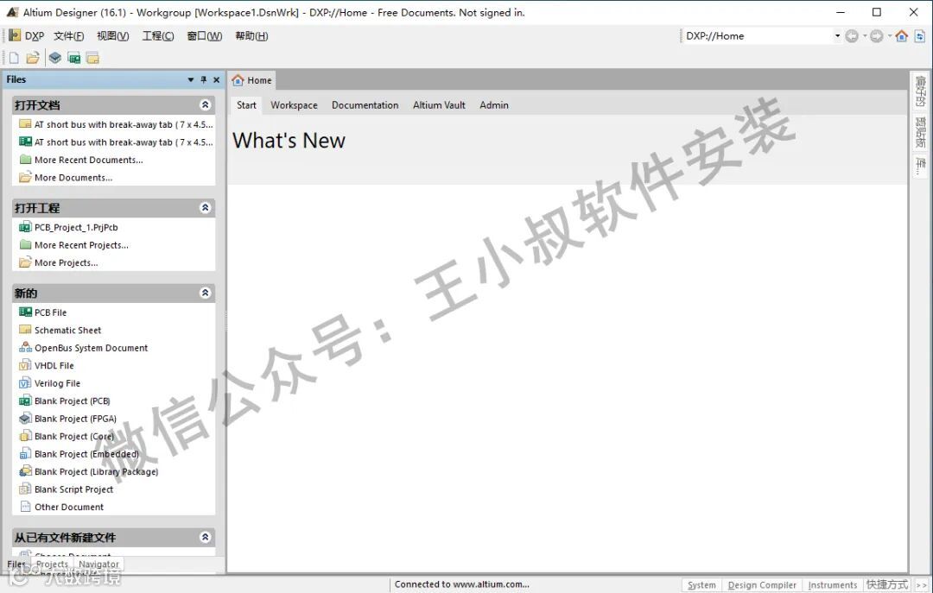Switch to the Projects panel tab
Image resolution: width=933 pixels, height=593 pixels.
click(52, 564)
